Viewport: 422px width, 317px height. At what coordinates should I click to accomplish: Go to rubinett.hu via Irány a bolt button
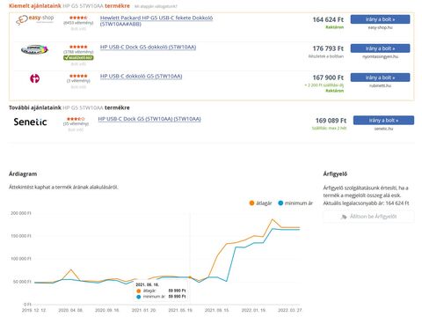click(380, 77)
